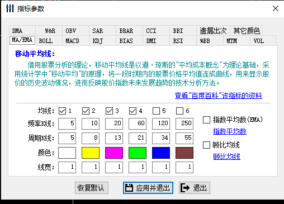284x204 pixels.
Task: Switch to the BOLL tab
Action: [x=49, y=41]
